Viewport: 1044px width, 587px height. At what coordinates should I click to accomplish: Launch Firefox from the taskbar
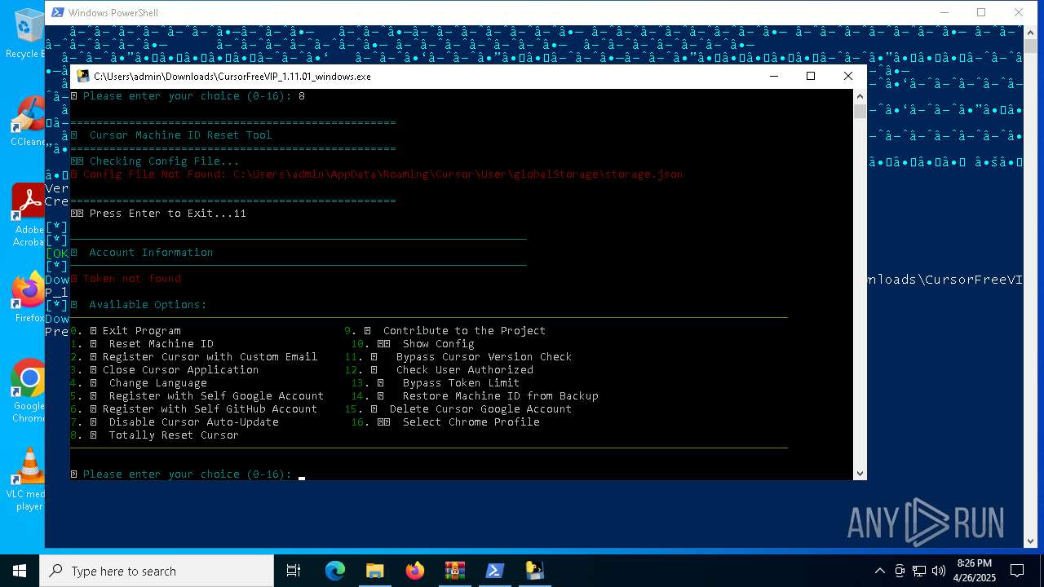(415, 571)
